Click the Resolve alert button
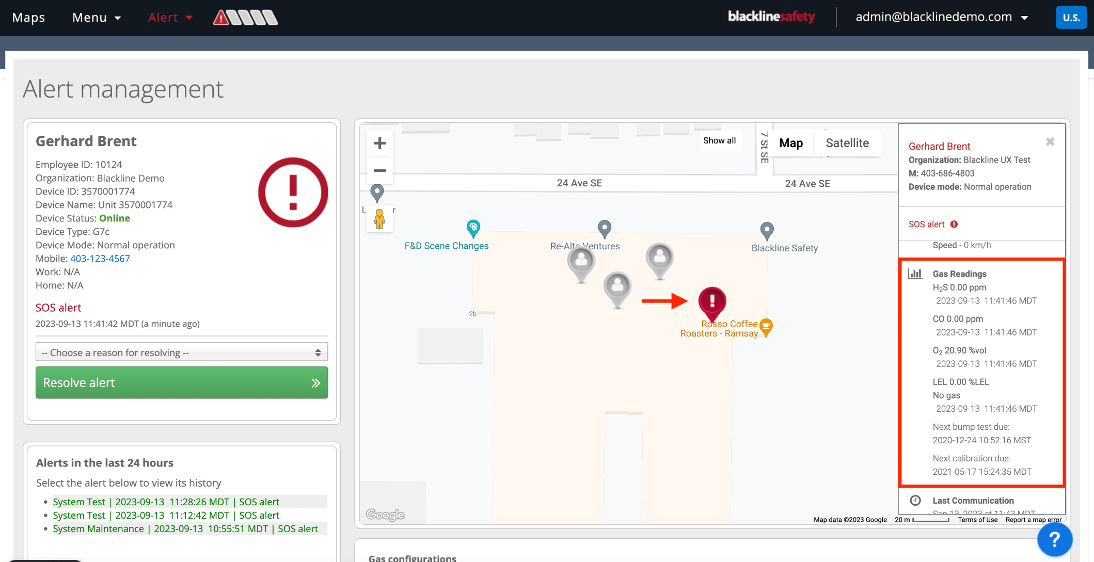This screenshot has width=1094, height=562. point(181,382)
